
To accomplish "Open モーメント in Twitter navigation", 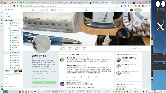I will click(44, 10).
